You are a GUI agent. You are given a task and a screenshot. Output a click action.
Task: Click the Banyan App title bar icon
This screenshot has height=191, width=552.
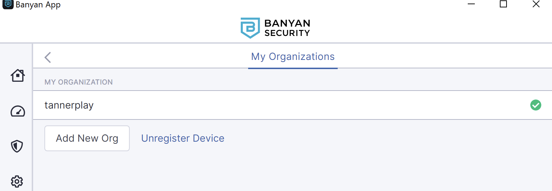[x=8, y=5]
